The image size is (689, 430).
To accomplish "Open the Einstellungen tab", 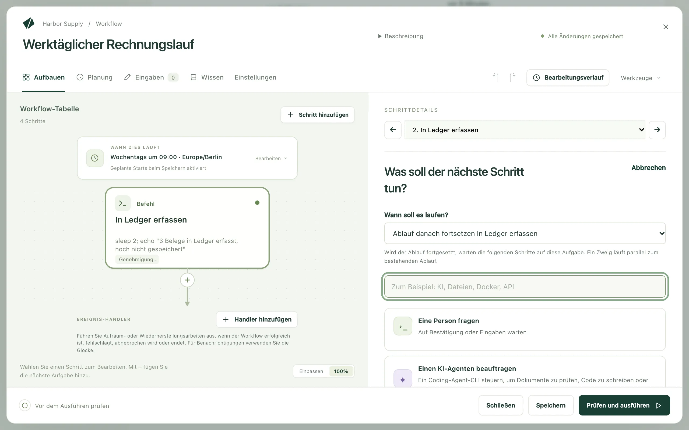I will coord(255,77).
